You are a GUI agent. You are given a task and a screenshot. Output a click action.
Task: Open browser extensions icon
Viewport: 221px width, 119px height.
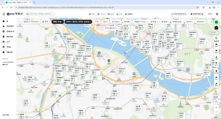[203, 7]
